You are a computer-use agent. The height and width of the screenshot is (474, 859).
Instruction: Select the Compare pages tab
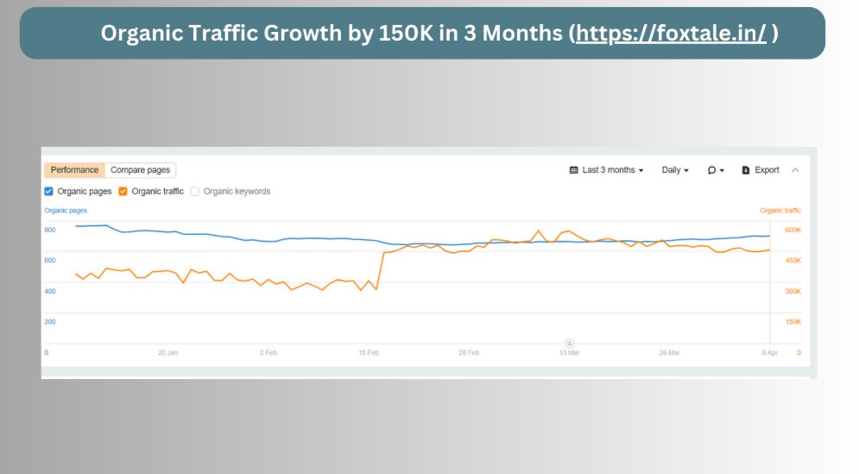tap(141, 170)
